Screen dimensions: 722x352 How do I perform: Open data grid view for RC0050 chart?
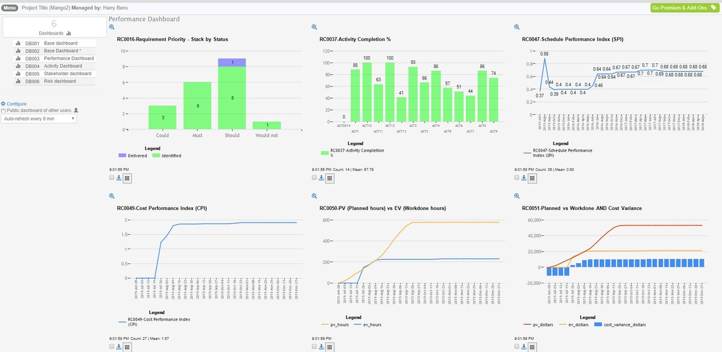click(330, 347)
